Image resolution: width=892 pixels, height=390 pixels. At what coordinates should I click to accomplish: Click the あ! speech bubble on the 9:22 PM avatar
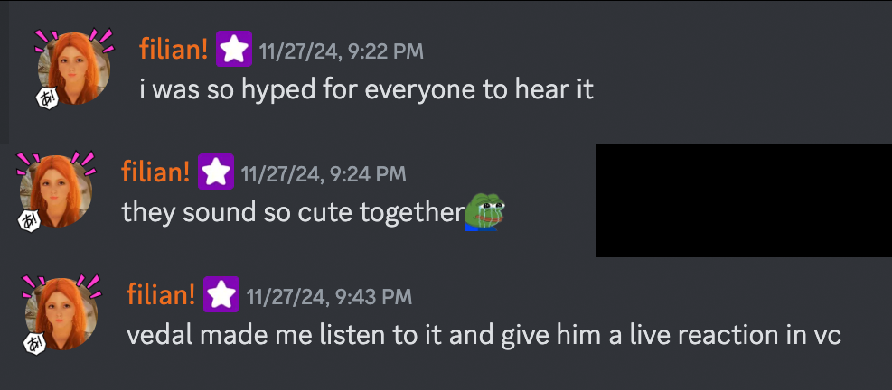click(48, 98)
